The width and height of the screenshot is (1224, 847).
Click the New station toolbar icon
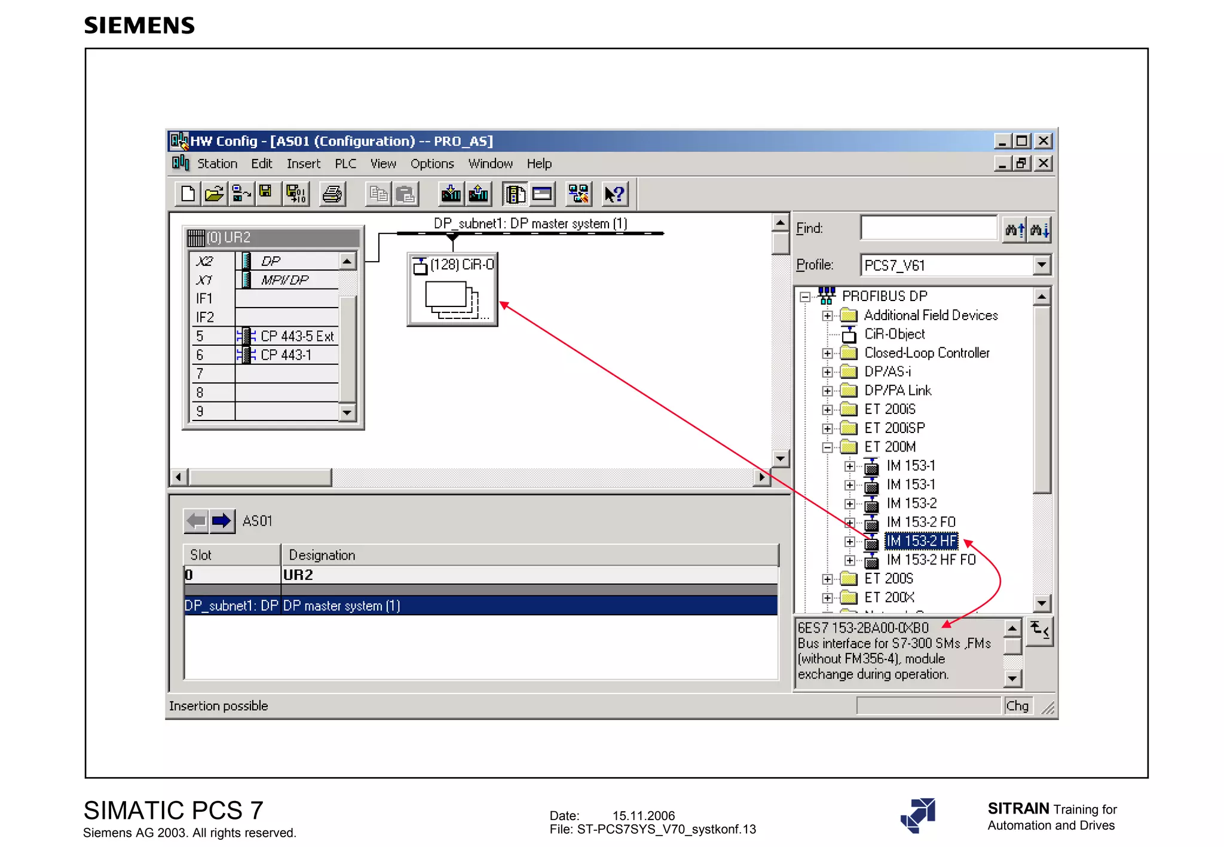pos(188,194)
